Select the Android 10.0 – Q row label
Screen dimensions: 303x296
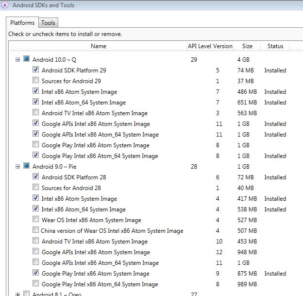(x=54, y=60)
